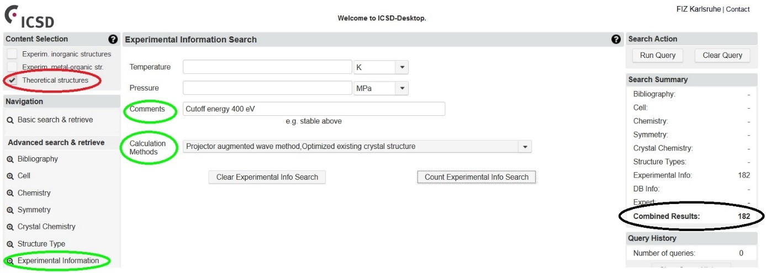Click magnifier icon next to Symmetry

coord(10,210)
